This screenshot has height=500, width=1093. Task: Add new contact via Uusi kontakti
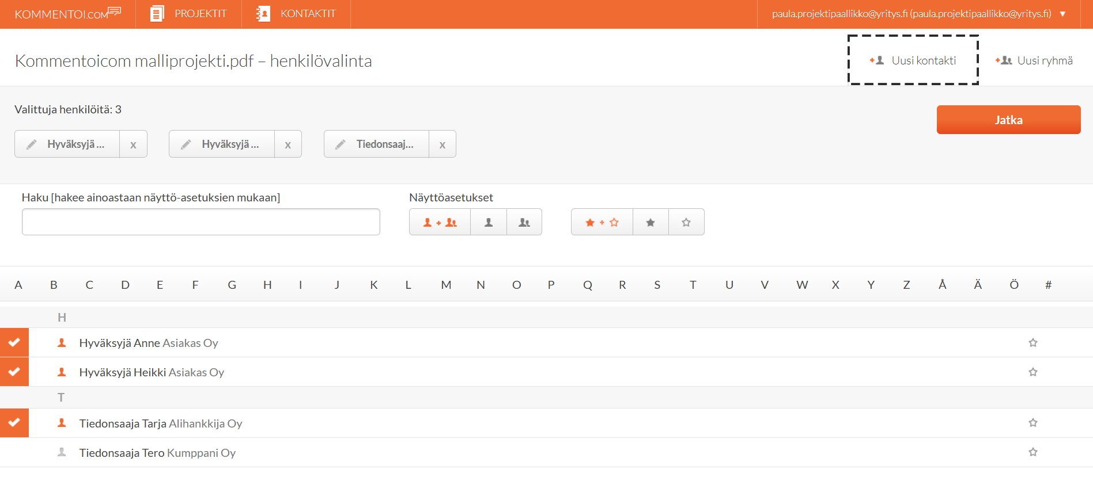click(913, 60)
